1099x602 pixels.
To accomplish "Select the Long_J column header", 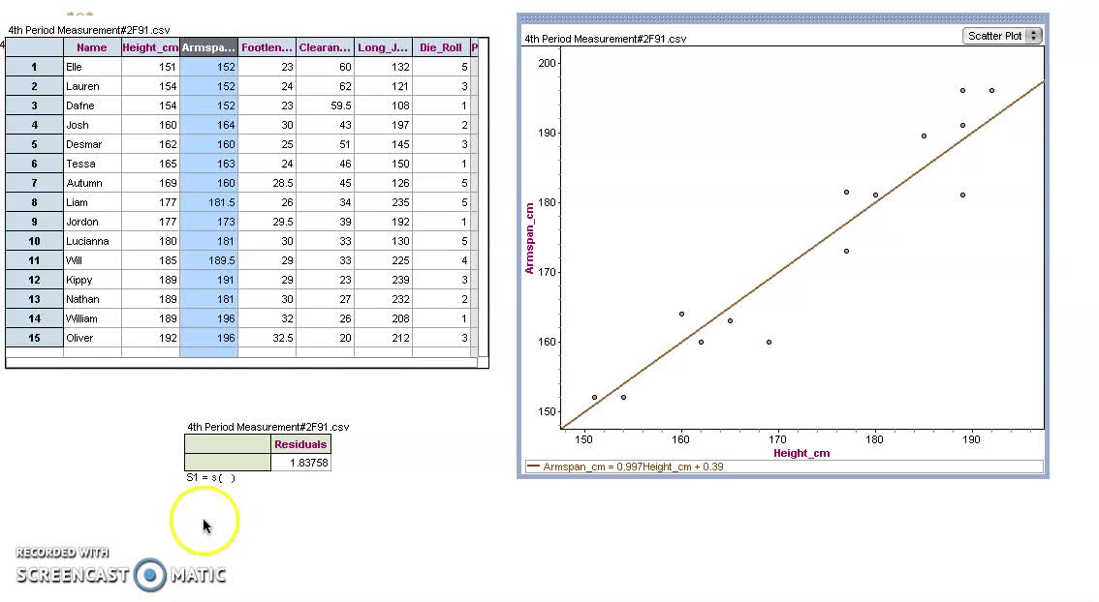I will pos(383,46).
